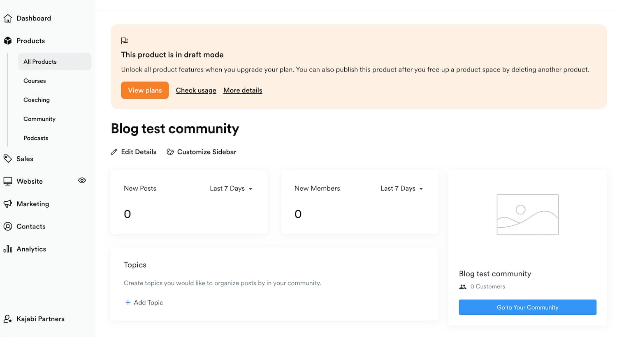Screen dimensions: 617x337
Task: Click the Customize Sidebar palette icon
Action: click(x=170, y=152)
